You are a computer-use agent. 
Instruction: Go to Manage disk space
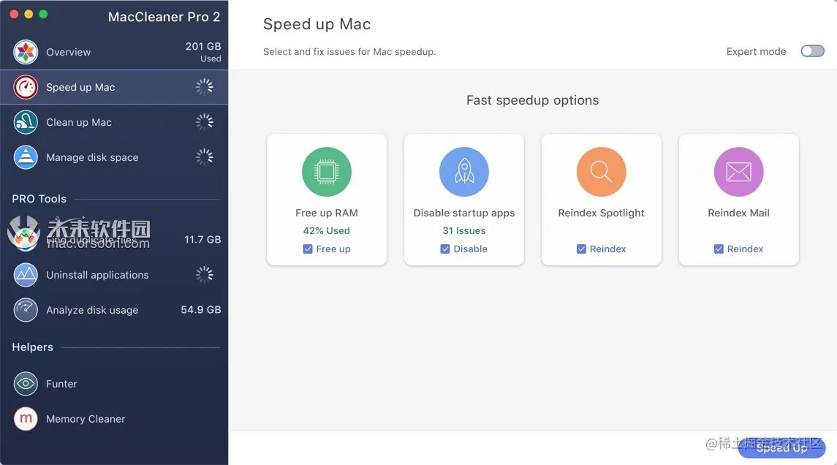tap(114, 157)
